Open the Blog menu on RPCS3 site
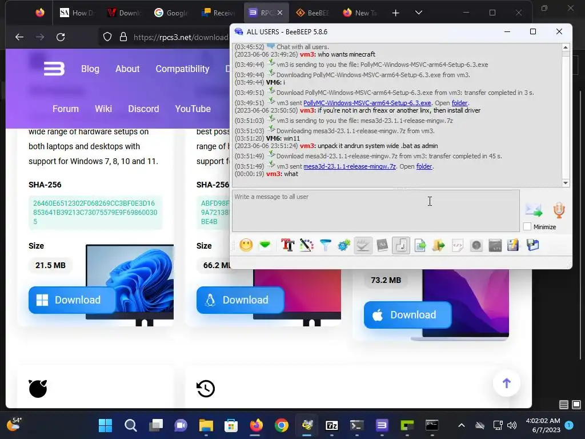 [x=90, y=69]
